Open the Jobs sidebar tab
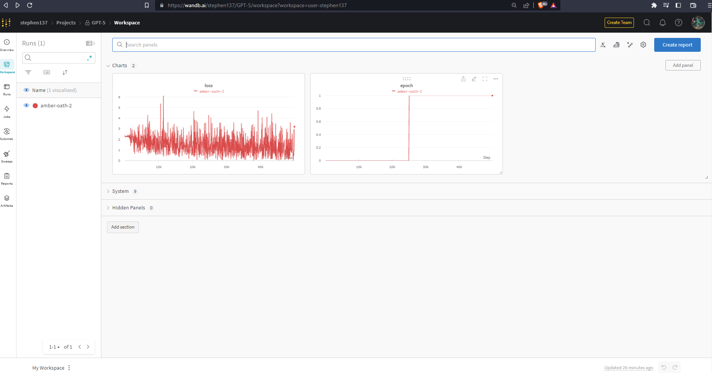Image resolution: width=712 pixels, height=373 pixels. point(7,112)
